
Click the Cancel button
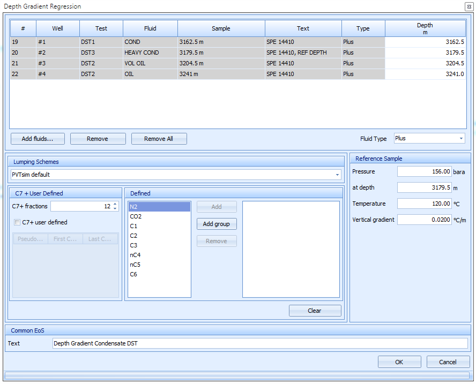448,362
